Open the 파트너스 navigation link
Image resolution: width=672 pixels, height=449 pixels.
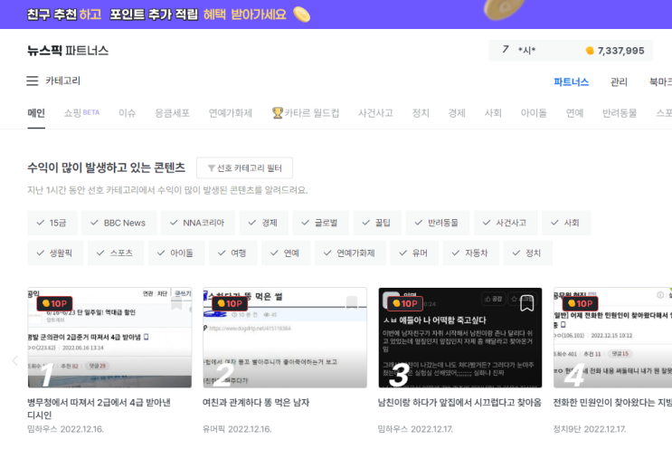(x=572, y=81)
